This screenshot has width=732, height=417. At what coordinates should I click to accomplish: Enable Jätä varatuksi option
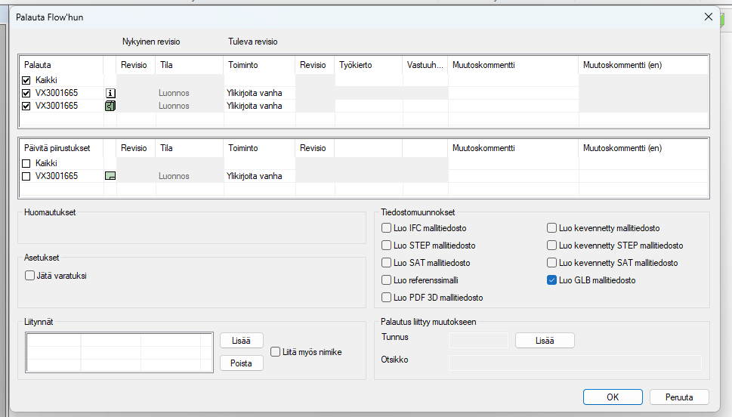click(x=30, y=276)
